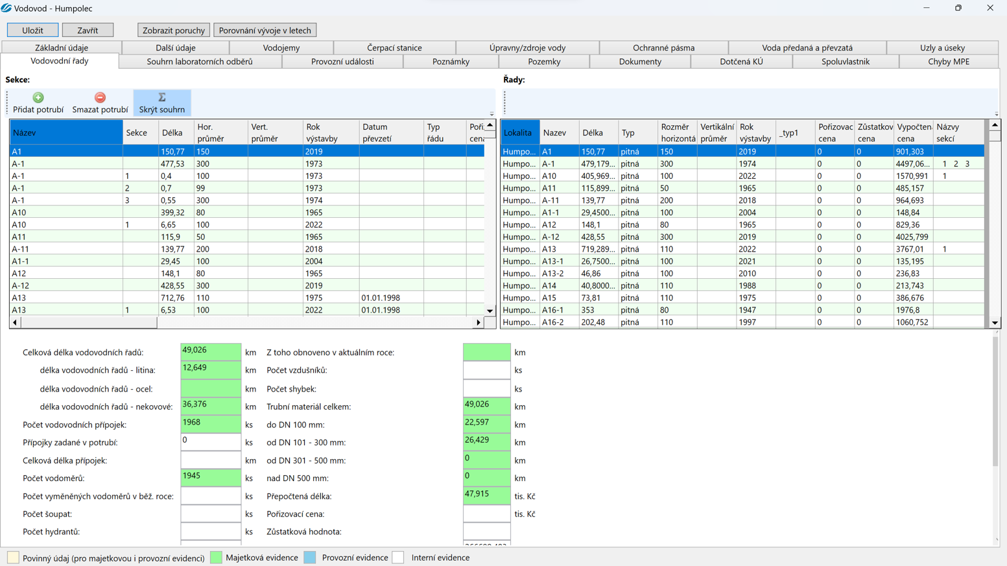The image size is (1007, 566).
Task: Open Chyby MPE tab
Action: [949, 62]
